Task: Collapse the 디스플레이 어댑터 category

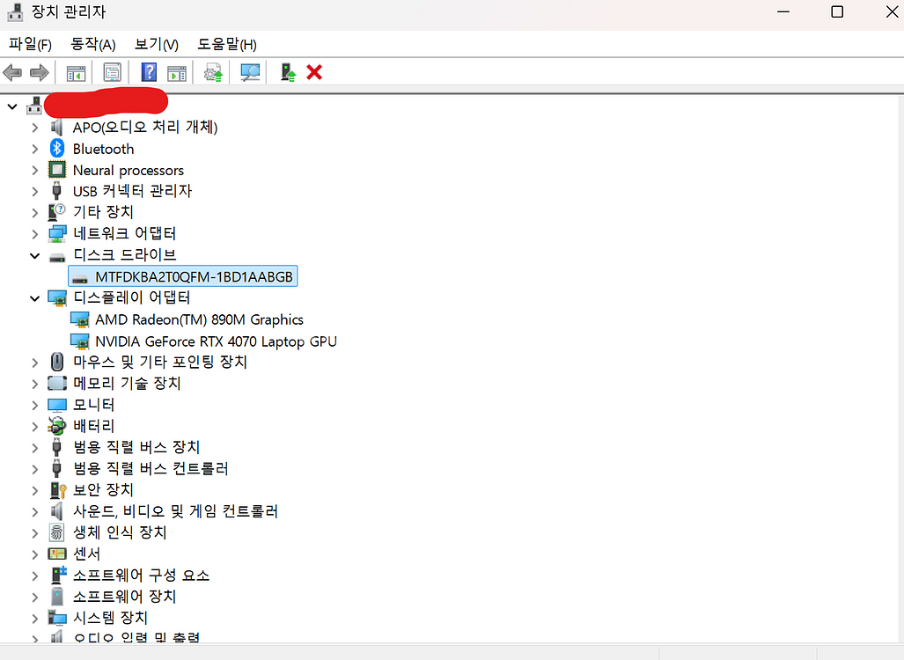Action: point(35,298)
